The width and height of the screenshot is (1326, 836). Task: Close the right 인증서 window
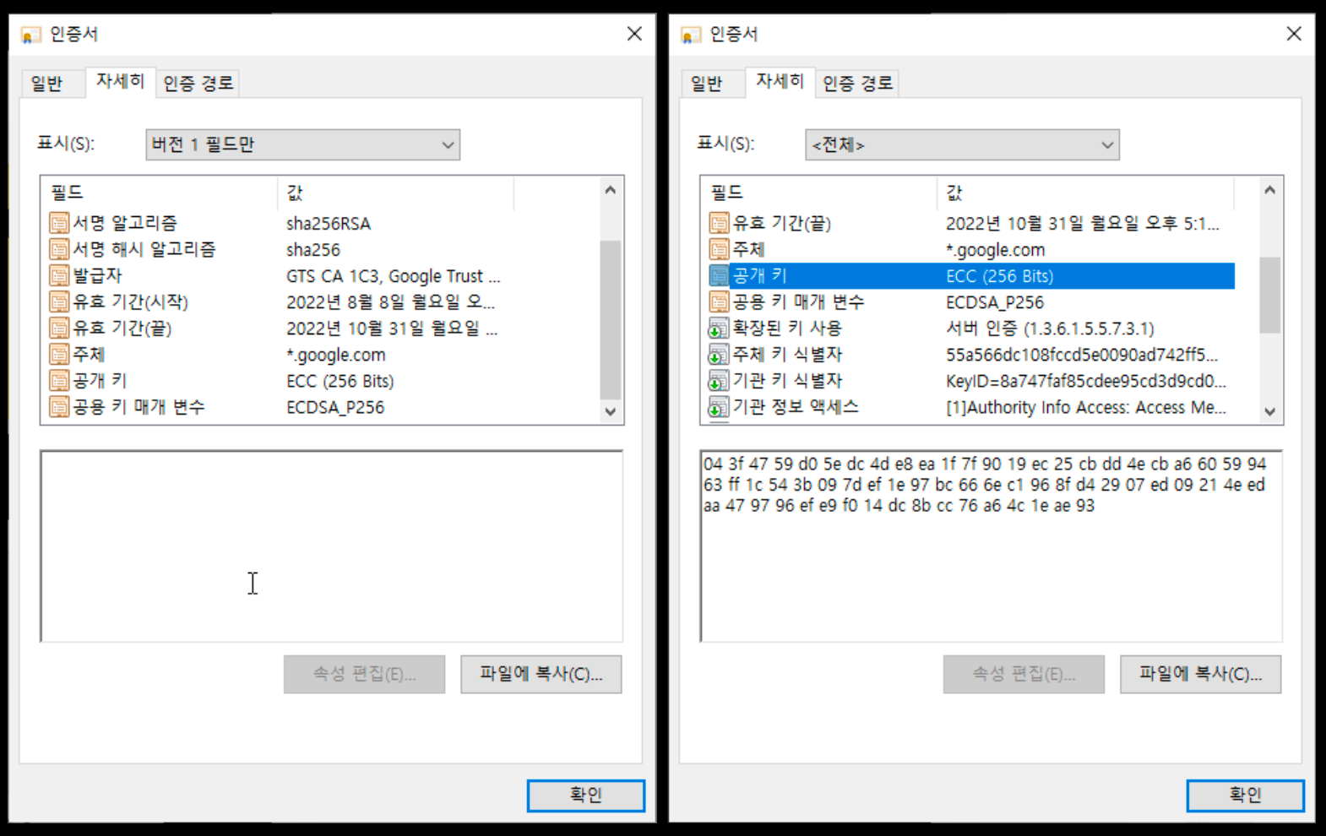1294,34
